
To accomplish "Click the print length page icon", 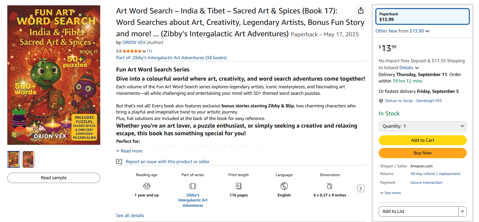I will (238, 186).
